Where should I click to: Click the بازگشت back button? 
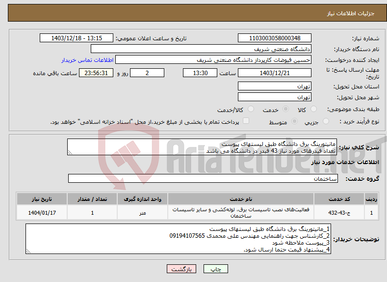[181, 269]
